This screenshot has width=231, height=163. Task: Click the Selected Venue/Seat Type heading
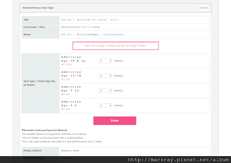coord(38,8)
